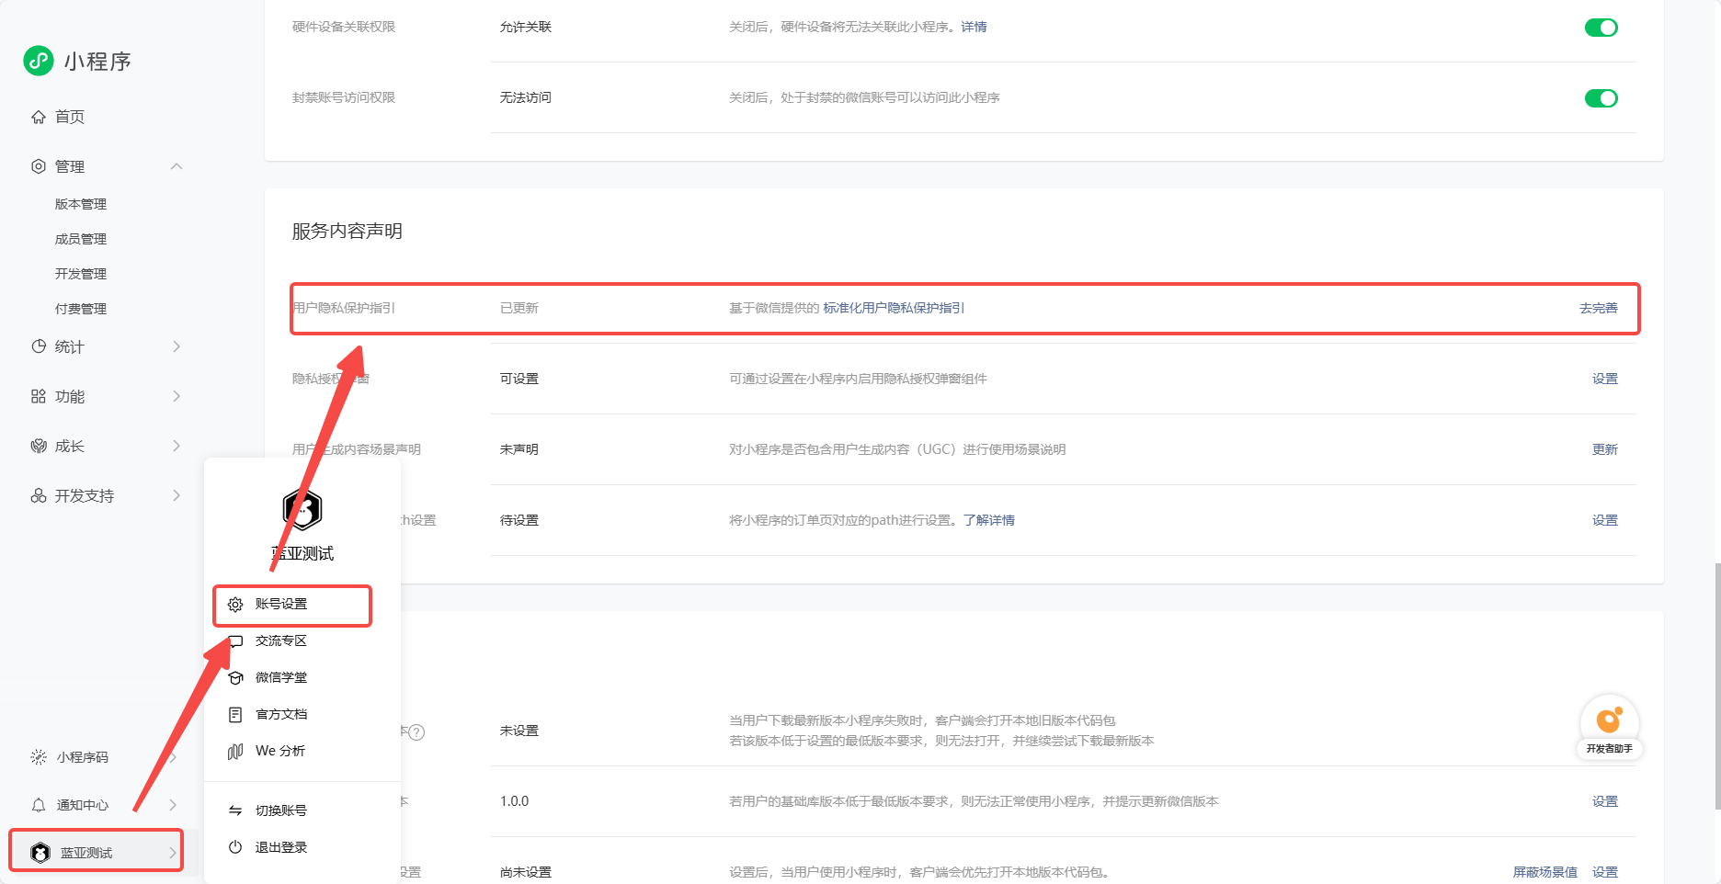Viewport: 1721px width, 884px height.
Task: Click 去完善 for 用户隐私保护指引
Action: click(x=1598, y=308)
